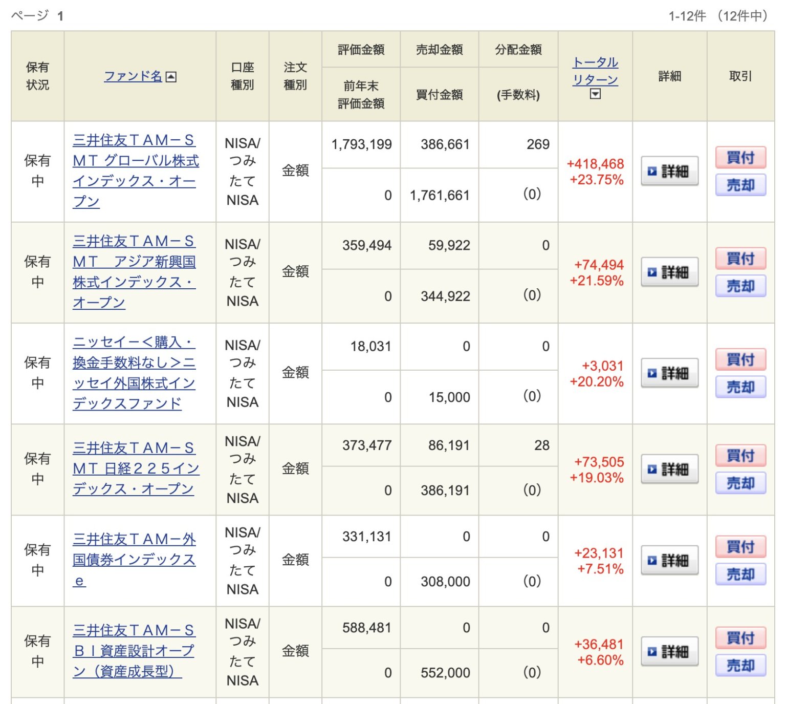786x704 pixels.
Task: Click the トータルリターン header link
Action: [x=595, y=71]
